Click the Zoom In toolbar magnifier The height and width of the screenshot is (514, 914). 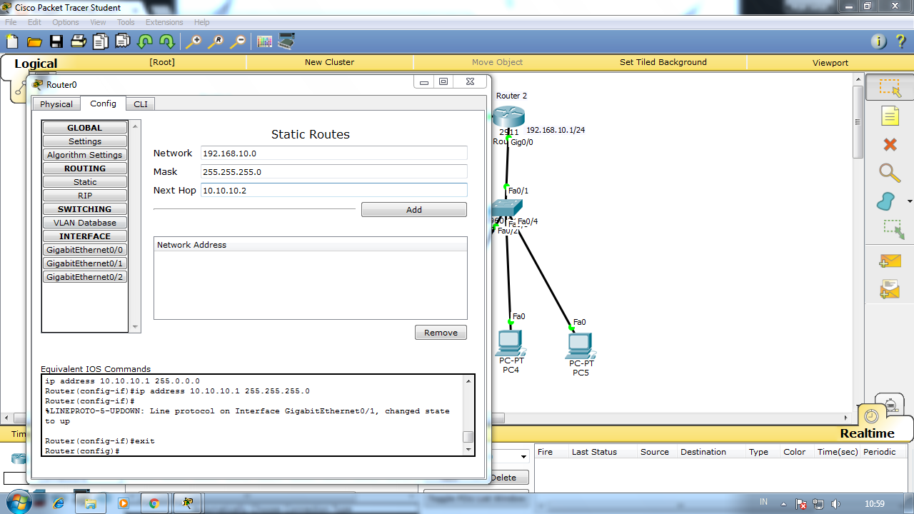192,41
